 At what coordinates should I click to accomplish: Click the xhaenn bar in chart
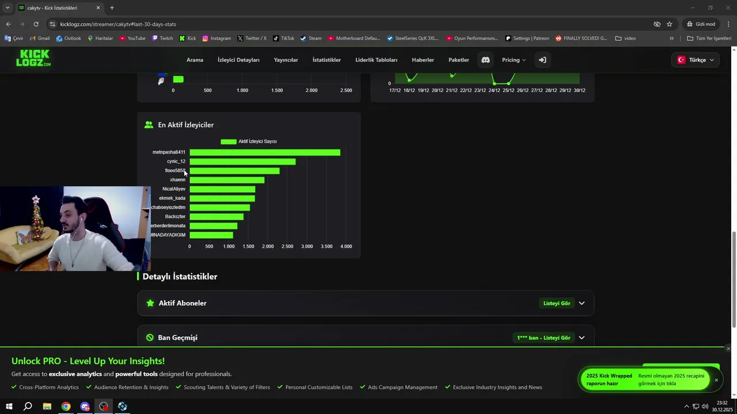(x=227, y=180)
